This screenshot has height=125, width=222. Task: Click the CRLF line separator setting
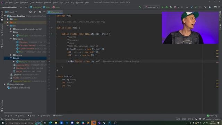(x=184, y=119)
